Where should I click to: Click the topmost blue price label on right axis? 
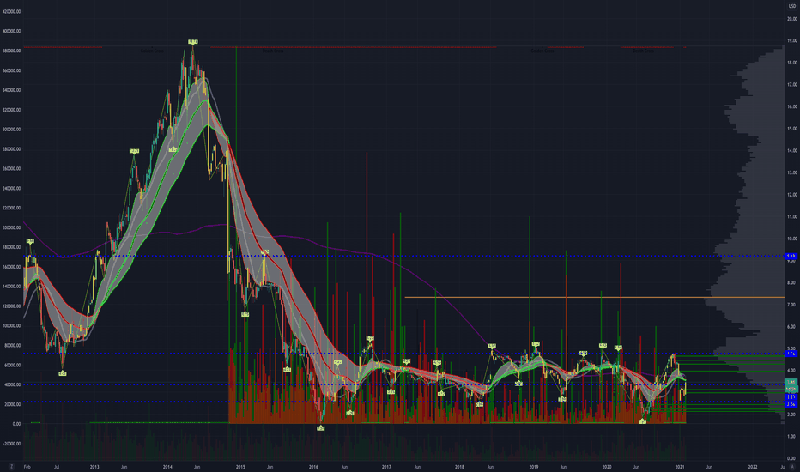tap(791, 256)
